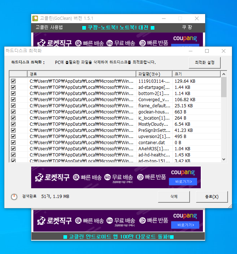Click the 쿠팡-노트북! 노트북! 대전 banner link
The height and width of the screenshot is (254, 237).
[x=118, y=27]
